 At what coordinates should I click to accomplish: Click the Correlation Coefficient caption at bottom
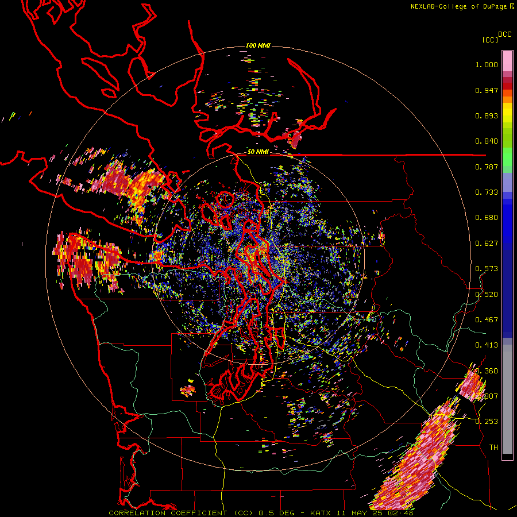pyautogui.click(x=261, y=513)
